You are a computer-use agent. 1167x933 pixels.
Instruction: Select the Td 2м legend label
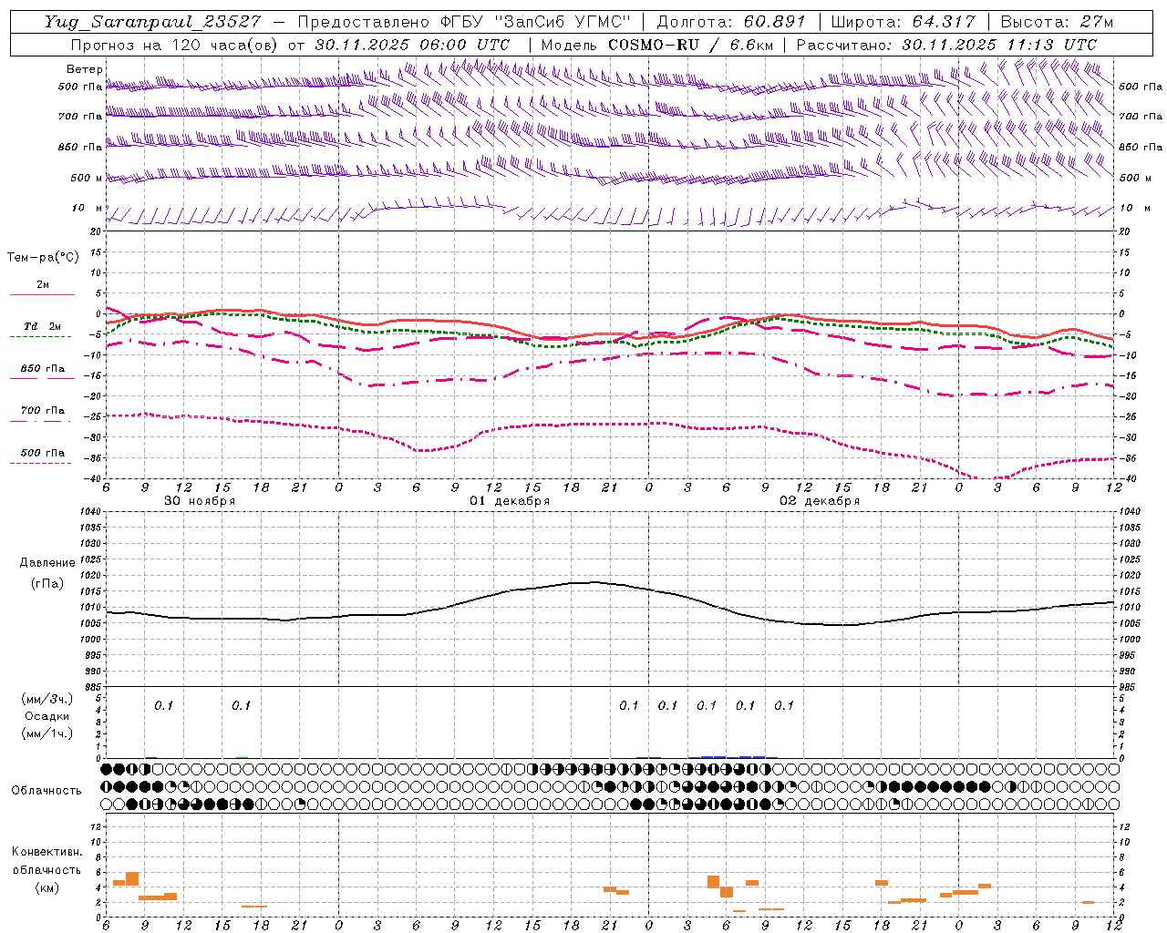(x=42, y=326)
